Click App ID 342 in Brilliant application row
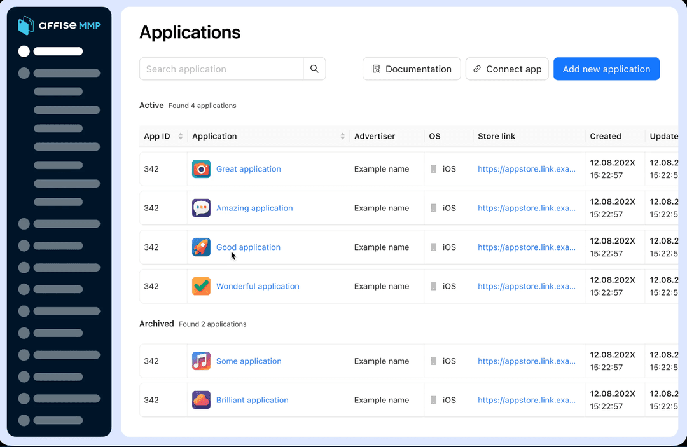 (x=151, y=400)
